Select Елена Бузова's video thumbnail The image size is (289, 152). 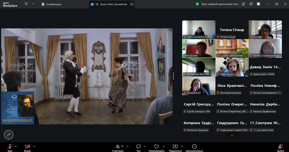coord(198,48)
